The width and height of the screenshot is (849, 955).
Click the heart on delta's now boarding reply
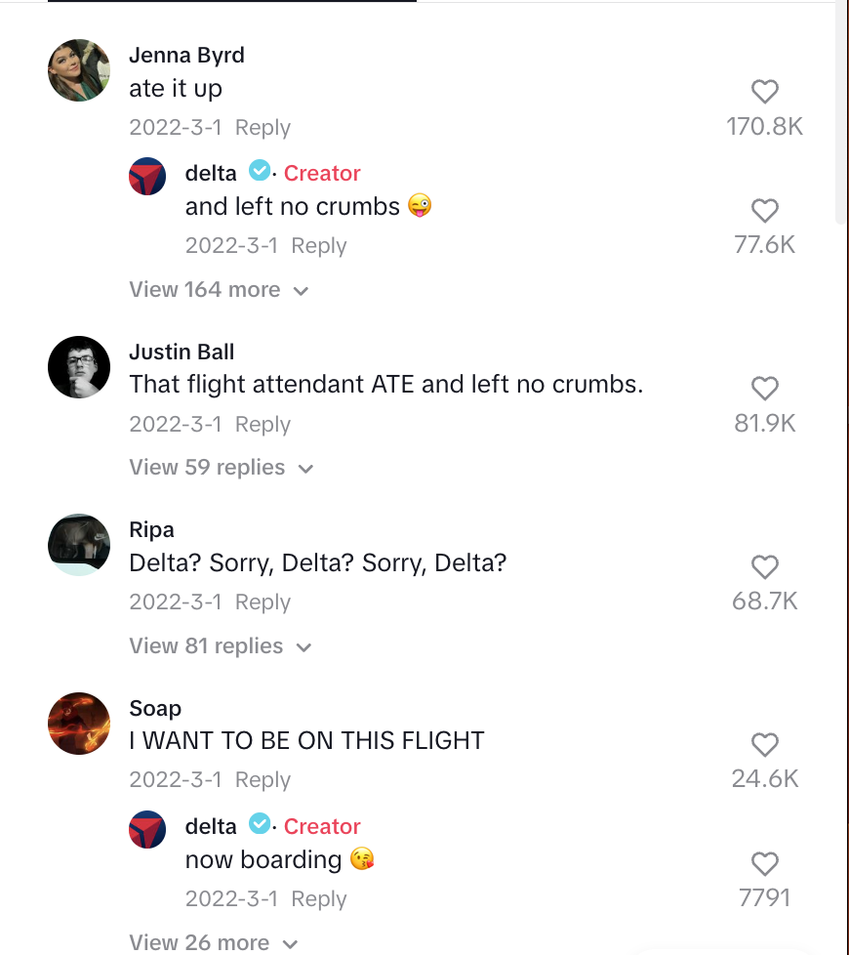tap(765, 864)
